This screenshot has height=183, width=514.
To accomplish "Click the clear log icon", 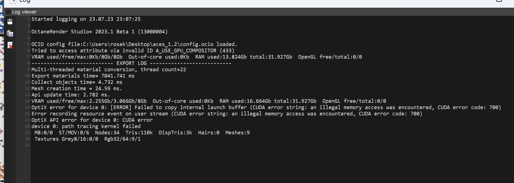I will pos(10,45).
